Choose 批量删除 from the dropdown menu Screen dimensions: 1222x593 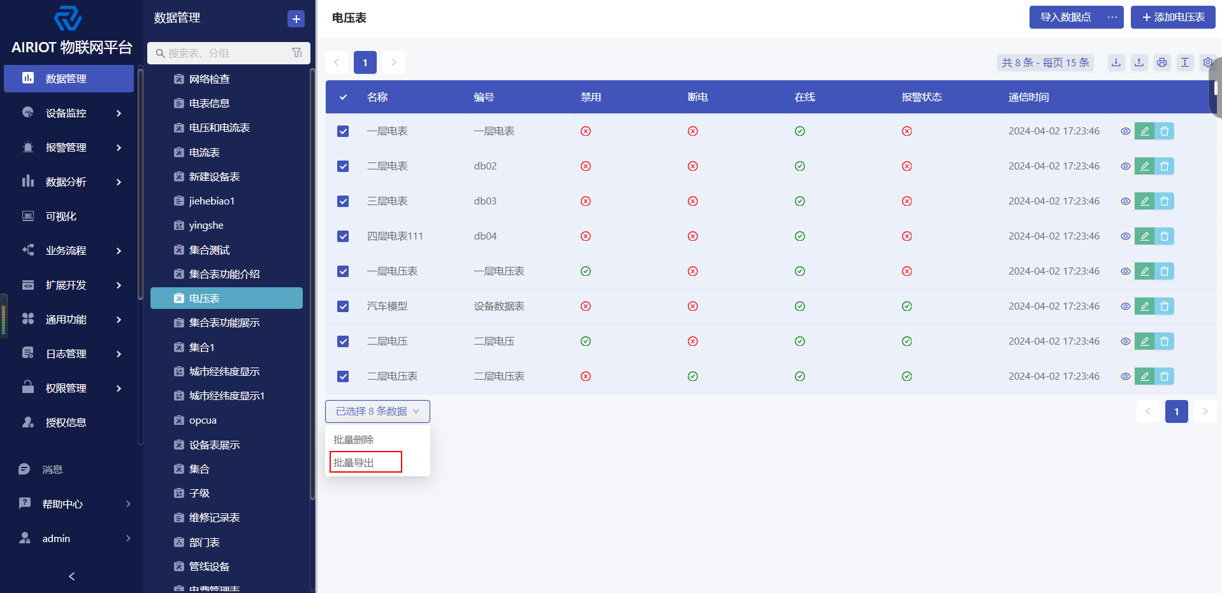[377, 439]
